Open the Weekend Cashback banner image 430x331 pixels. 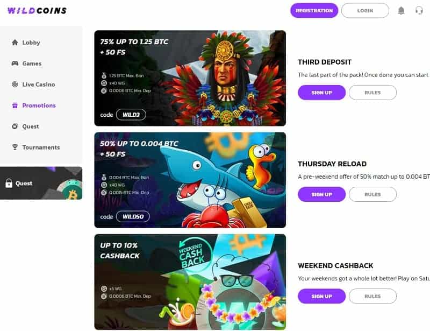pyautogui.click(x=190, y=282)
